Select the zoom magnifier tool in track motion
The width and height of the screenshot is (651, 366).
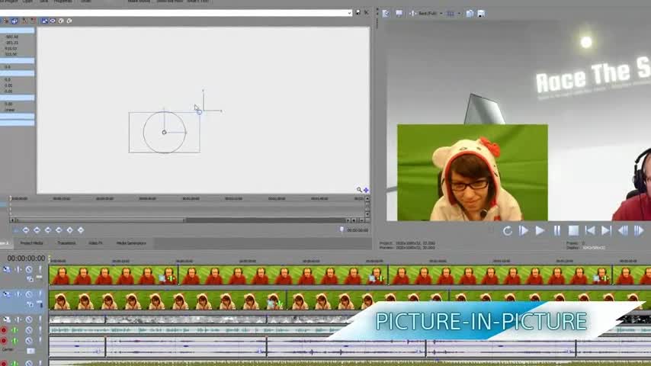tap(359, 190)
